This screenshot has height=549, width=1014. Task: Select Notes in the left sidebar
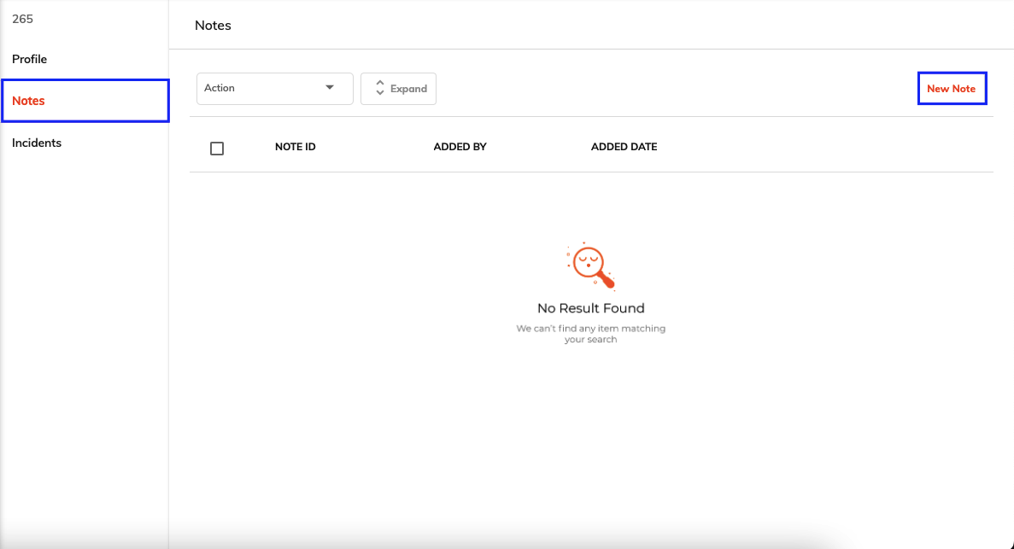[85, 101]
